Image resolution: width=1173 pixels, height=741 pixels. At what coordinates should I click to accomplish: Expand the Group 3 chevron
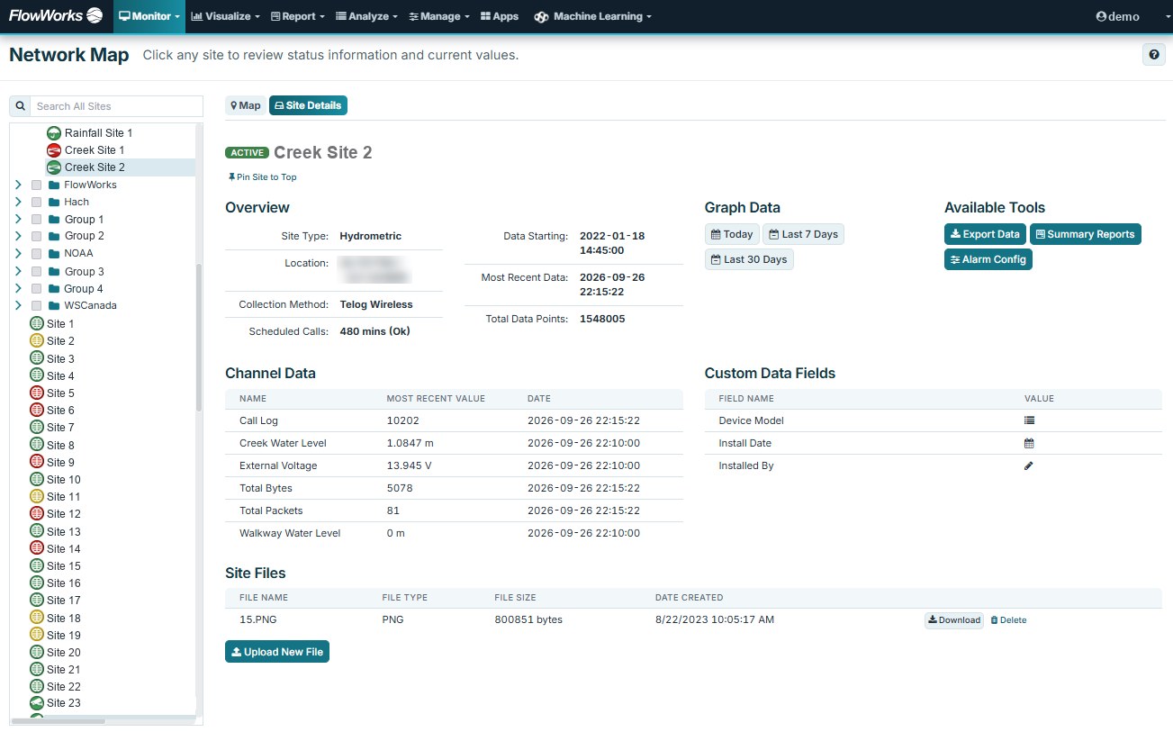(x=18, y=271)
